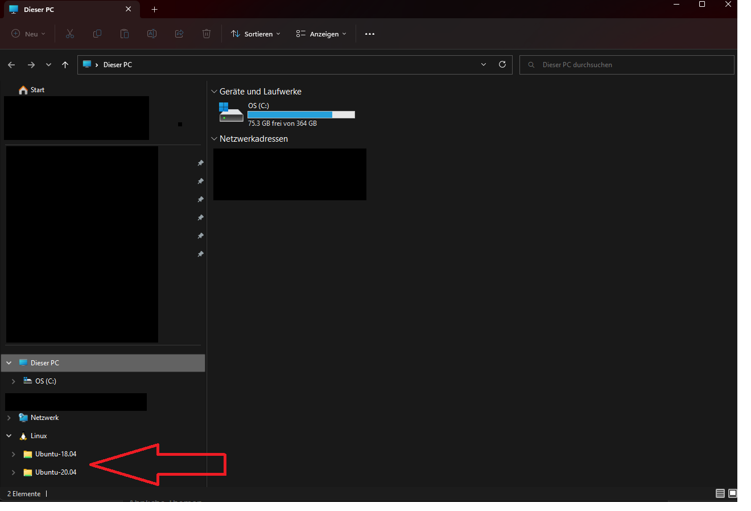This screenshot has width=751, height=511.
Task: Maximize the Explorer window
Action: point(702,5)
